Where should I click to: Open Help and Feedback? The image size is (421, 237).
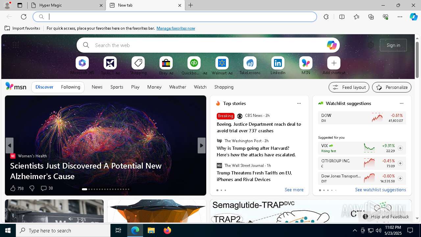pos(386,217)
